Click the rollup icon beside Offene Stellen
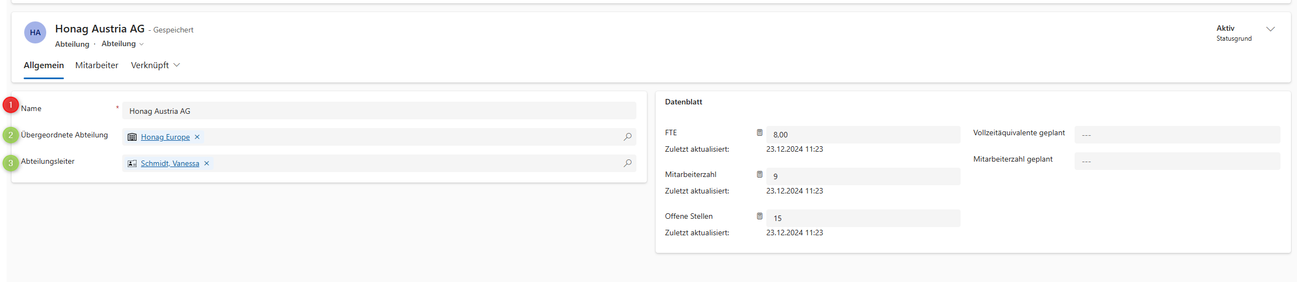The height and width of the screenshot is (282, 1297). pyautogui.click(x=760, y=216)
